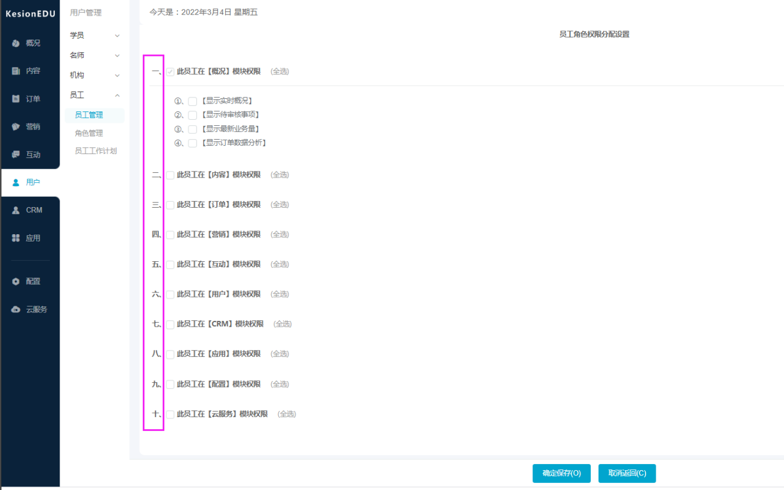The image size is (784, 490).
Task: Click the 互动 interaction icon in sidebar
Action: (x=16, y=155)
